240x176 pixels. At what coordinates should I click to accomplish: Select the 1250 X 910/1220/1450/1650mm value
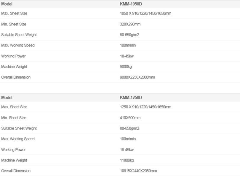point(145,107)
